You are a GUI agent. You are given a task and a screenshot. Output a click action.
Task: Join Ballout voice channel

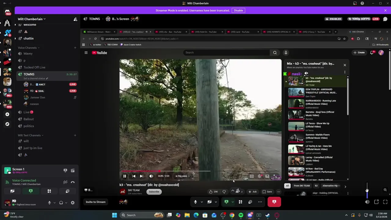[47, 119]
